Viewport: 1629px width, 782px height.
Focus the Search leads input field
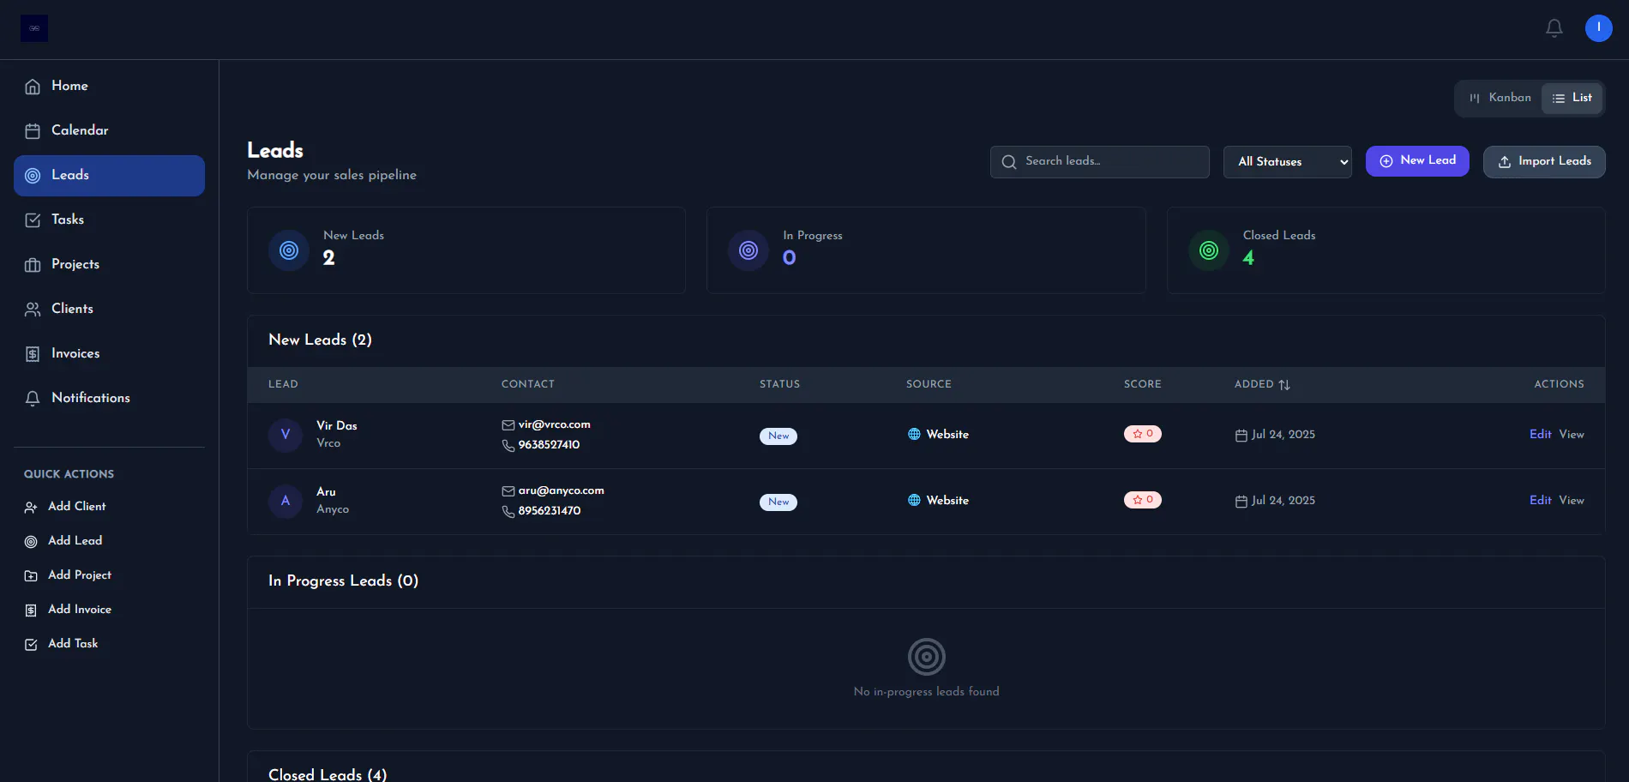point(1100,162)
